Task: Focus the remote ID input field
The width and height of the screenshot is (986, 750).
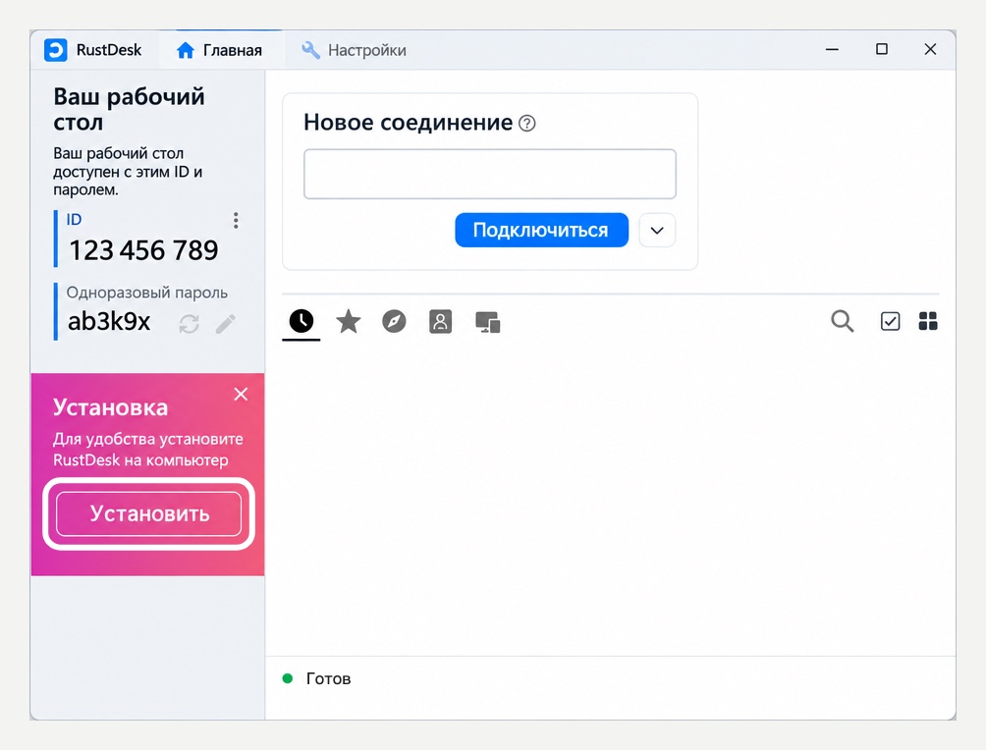Action: [x=490, y=174]
